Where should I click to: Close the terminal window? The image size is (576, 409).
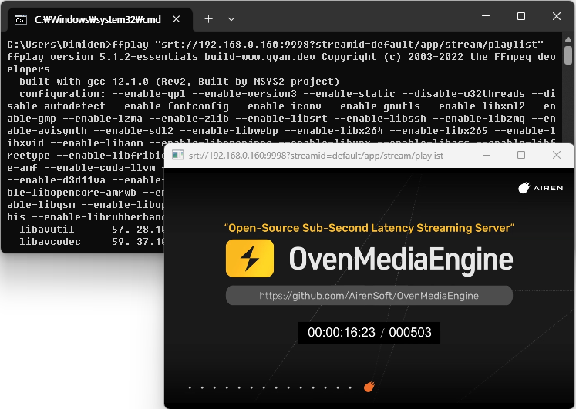tap(557, 17)
